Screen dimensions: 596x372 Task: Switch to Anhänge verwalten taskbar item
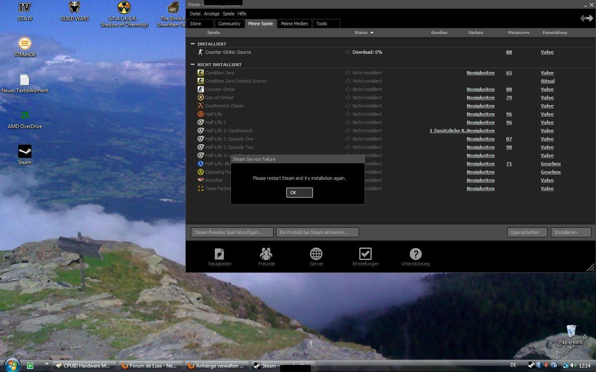coord(217,366)
